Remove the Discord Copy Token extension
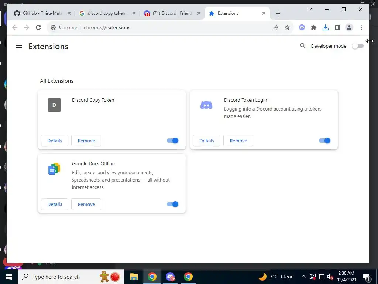Viewport: 378px width, 284px height. [86, 141]
